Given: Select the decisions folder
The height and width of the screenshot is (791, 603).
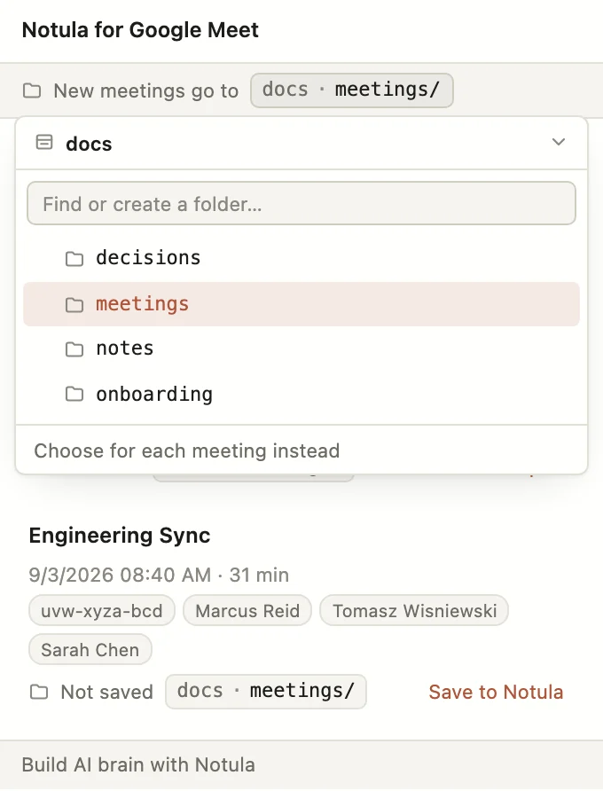Looking at the screenshot, I should pyautogui.click(x=301, y=258).
